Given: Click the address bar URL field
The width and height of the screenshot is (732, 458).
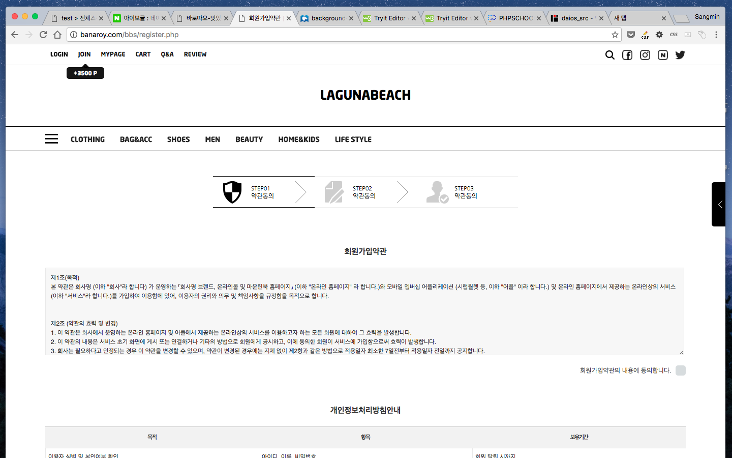Looking at the screenshot, I should tap(343, 35).
